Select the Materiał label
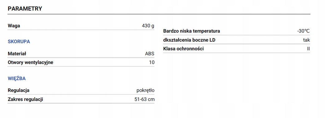325x118 pixels. click(x=17, y=54)
